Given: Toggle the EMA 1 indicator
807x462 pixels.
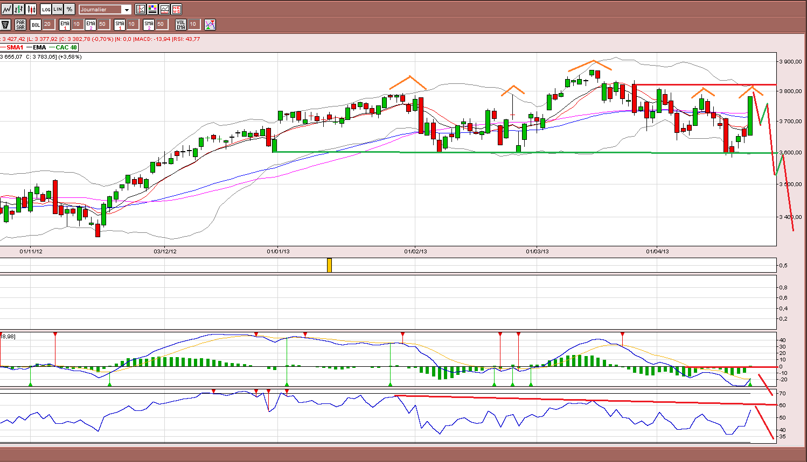Looking at the screenshot, I should pyautogui.click(x=65, y=25).
